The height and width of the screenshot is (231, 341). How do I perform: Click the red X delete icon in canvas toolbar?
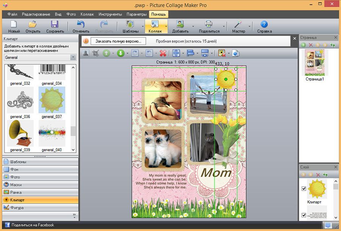click(163, 53)
